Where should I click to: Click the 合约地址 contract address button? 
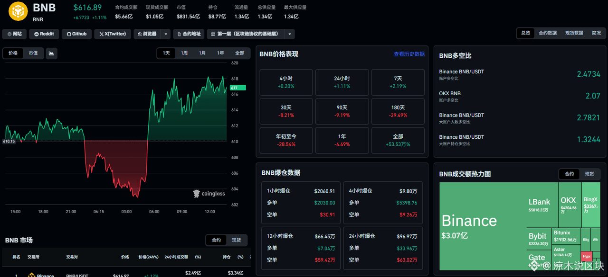[189, 34]
